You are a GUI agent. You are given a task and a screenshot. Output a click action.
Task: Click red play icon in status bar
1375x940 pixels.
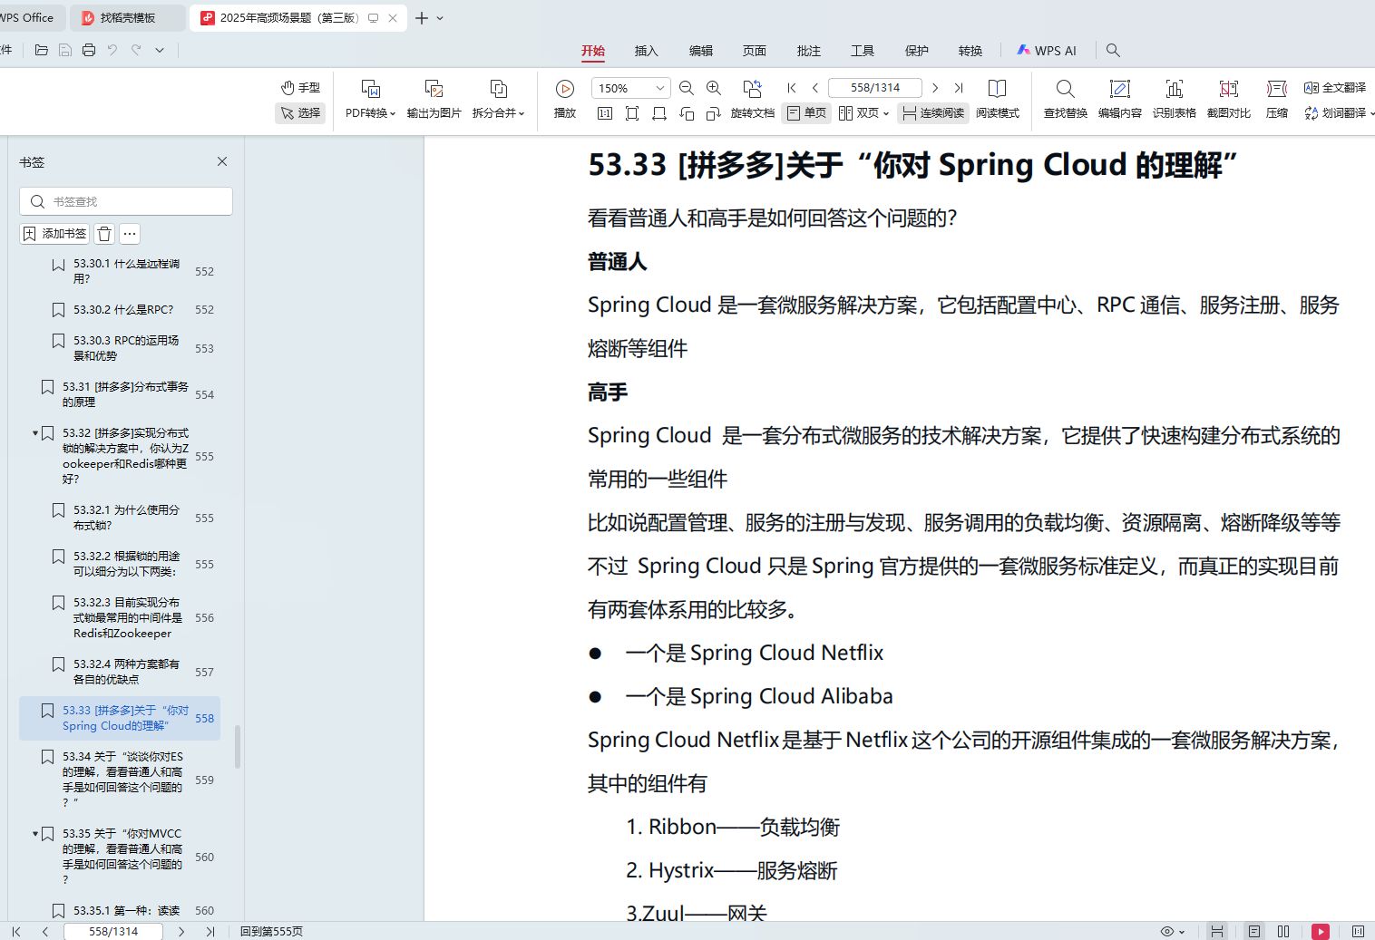pyautogui.click(x=1321, y=931)
